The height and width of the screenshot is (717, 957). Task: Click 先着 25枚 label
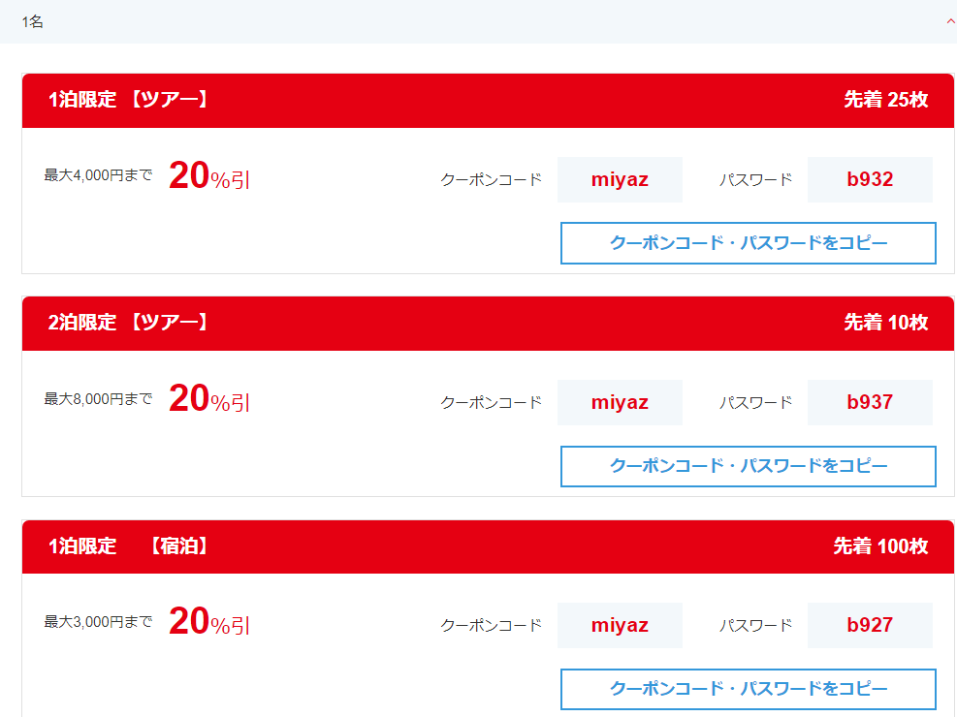885,100
